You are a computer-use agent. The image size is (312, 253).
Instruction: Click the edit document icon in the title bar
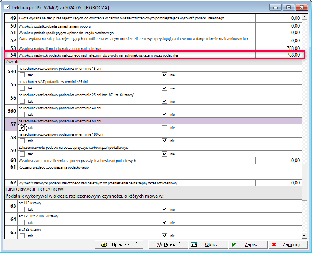coord(7,7)
